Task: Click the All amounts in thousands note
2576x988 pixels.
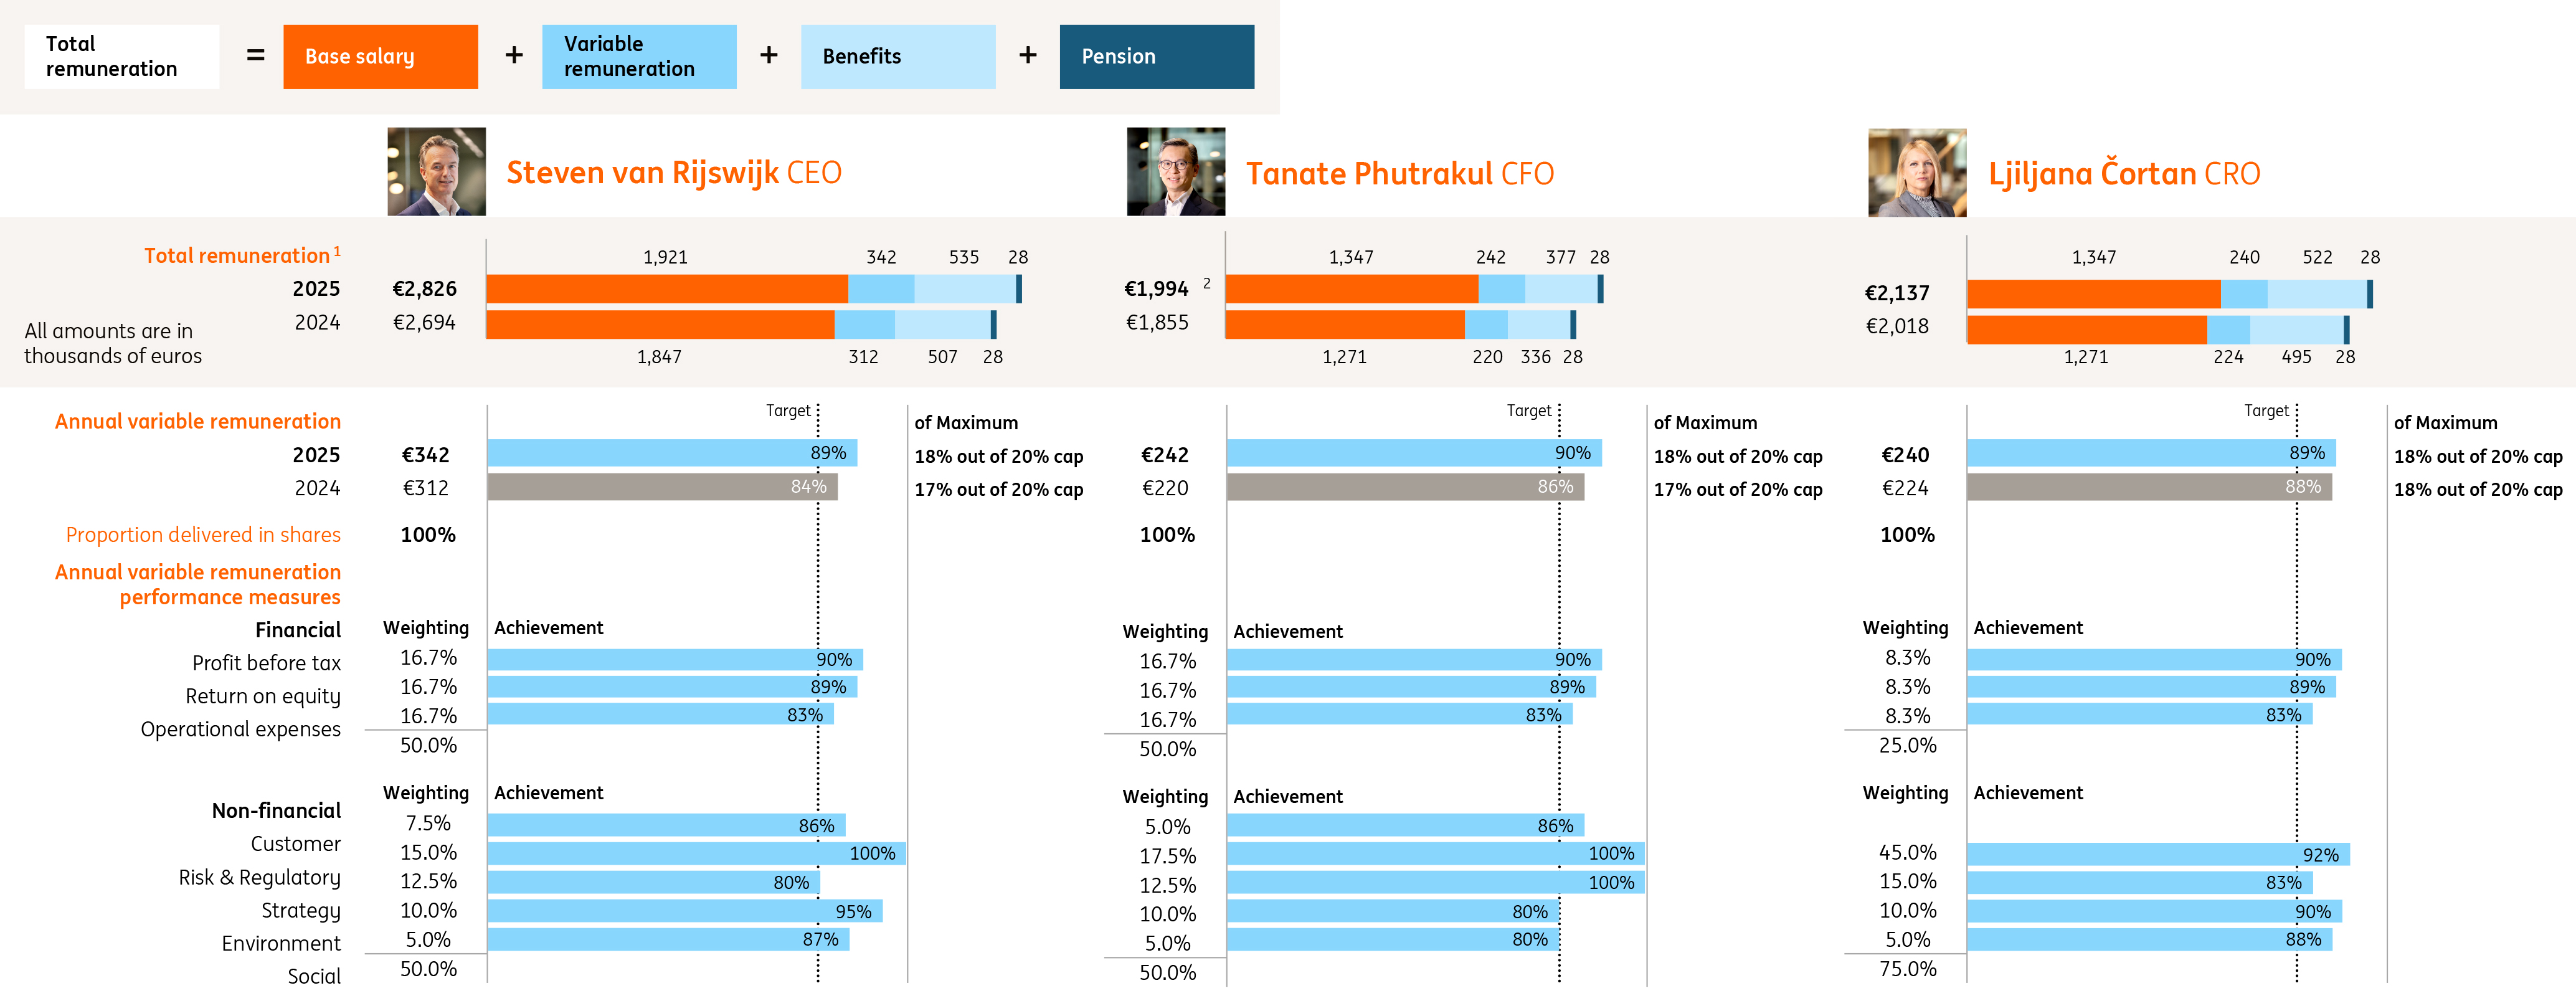Action: (x=113, y=343)
